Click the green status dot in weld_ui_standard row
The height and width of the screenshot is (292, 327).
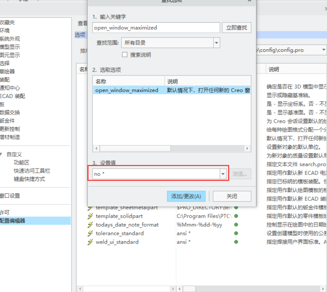(x=236, y=242)
